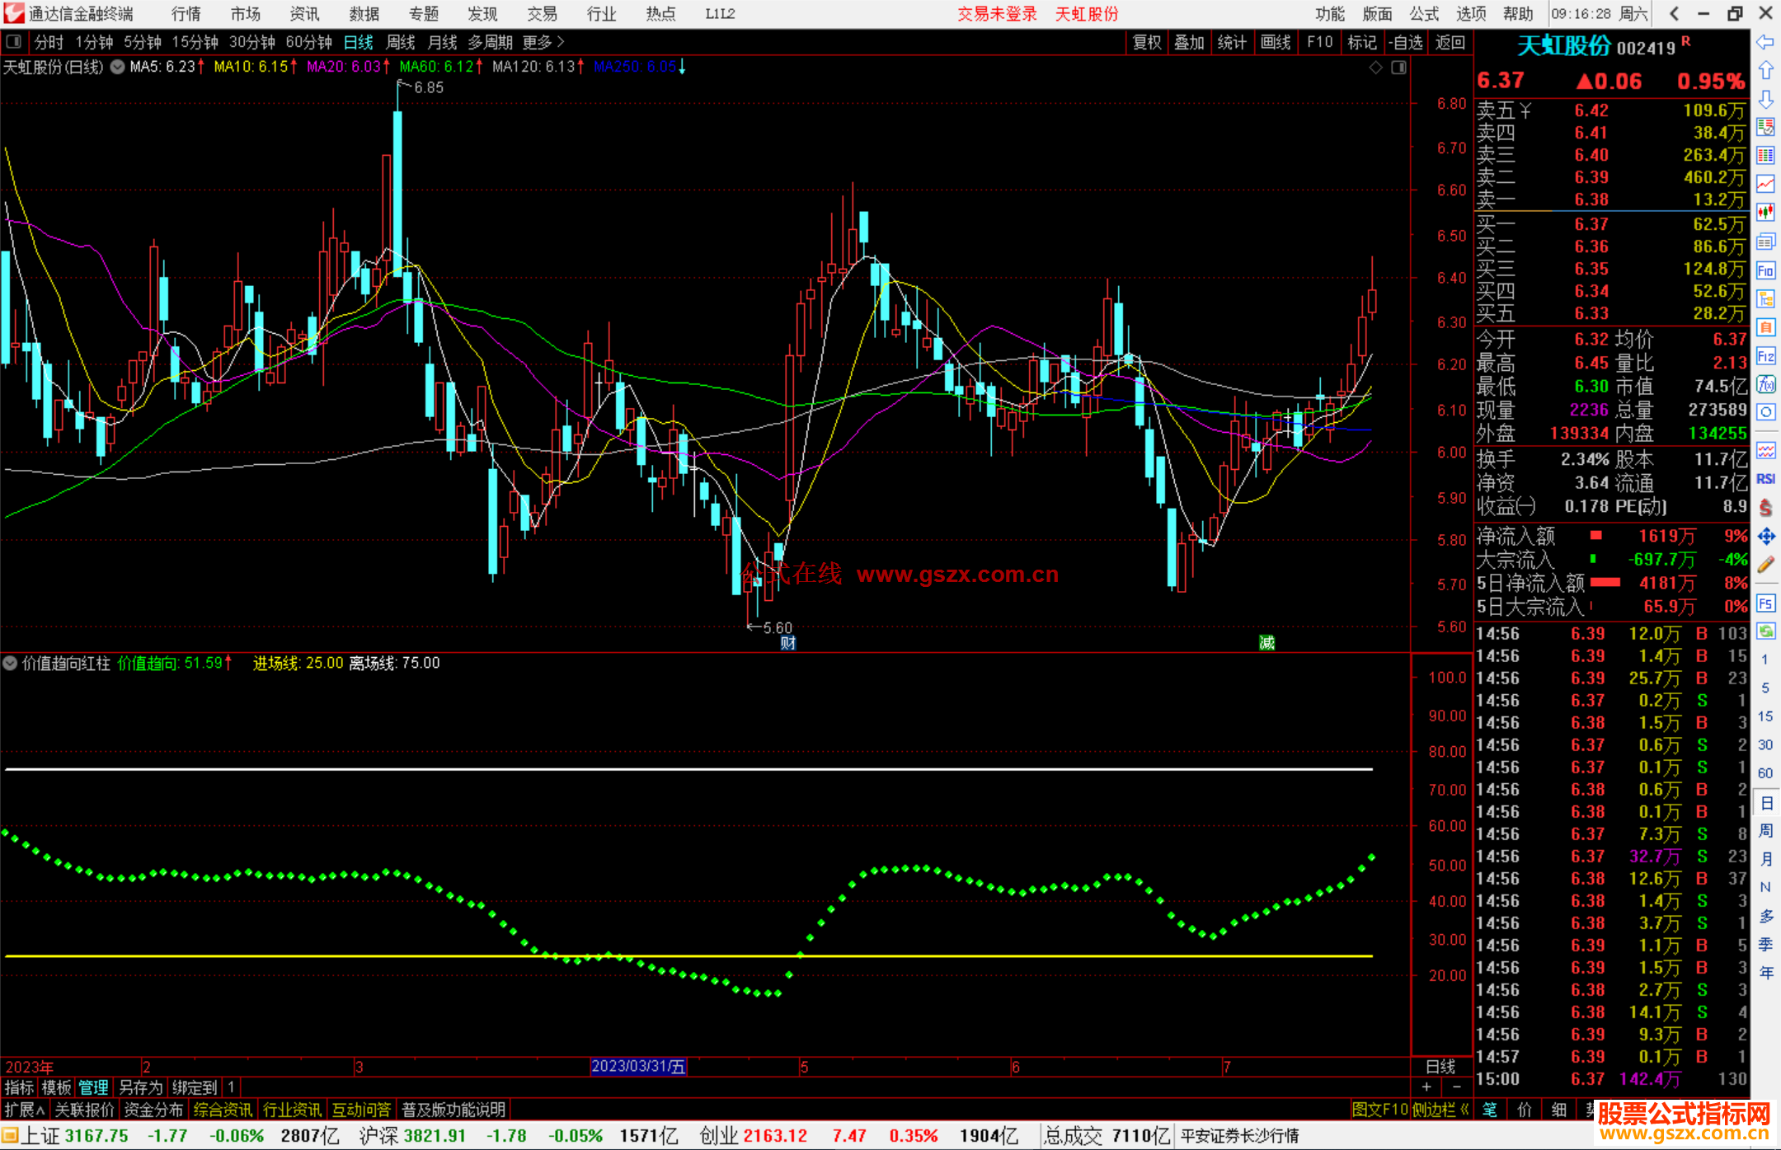Click the 画线 drawing button
The width and height of the screenshot is (1781, 1150).
pyautogui.click(x=1275, y=42)
